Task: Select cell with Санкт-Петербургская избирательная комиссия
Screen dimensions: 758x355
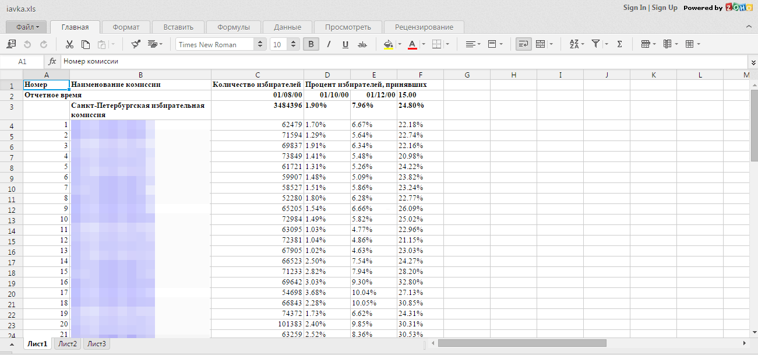Action: click(140, 110)
